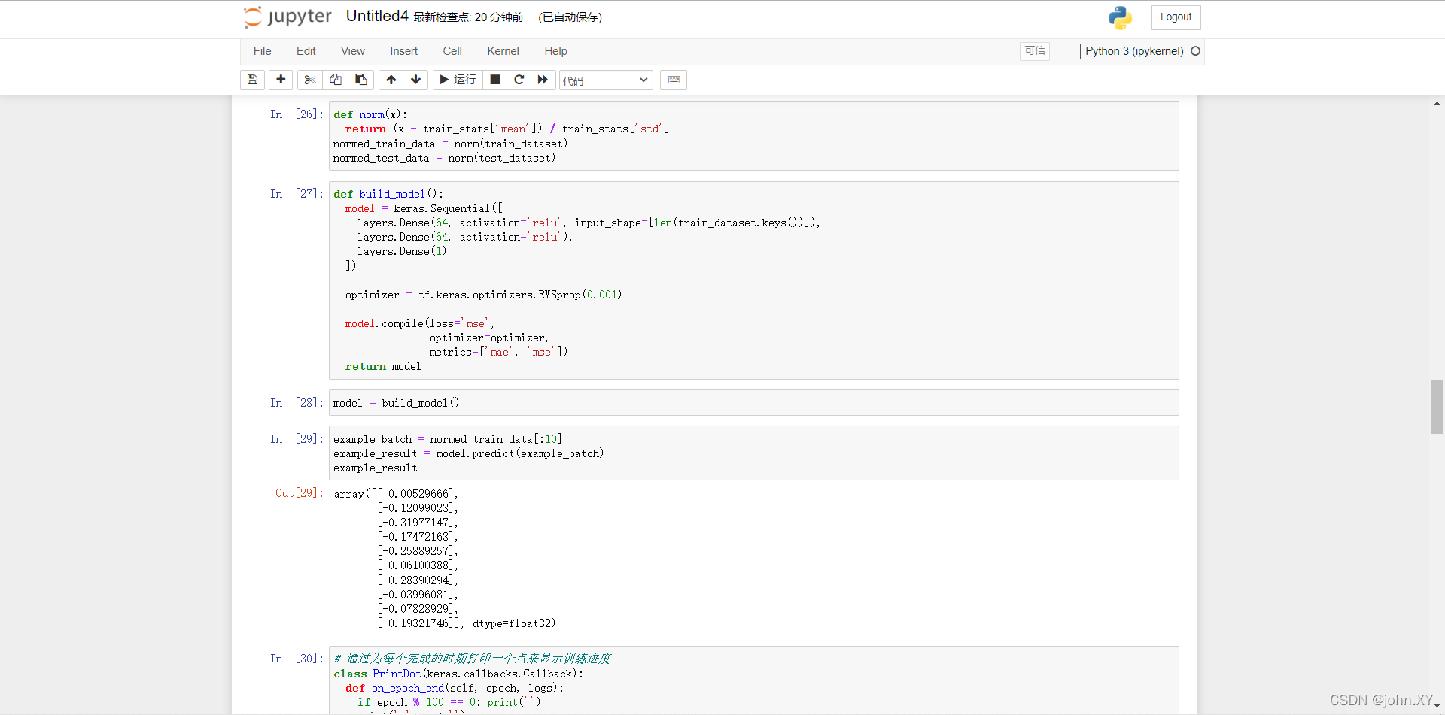Click output text dtype=float32
Image resolution: width=1445 pixels, height=715 pixels.
click(x=513, y=623)
